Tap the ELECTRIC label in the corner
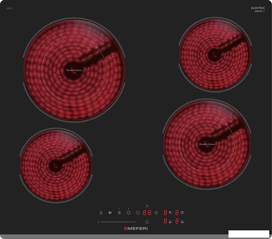 click(258, 8)
